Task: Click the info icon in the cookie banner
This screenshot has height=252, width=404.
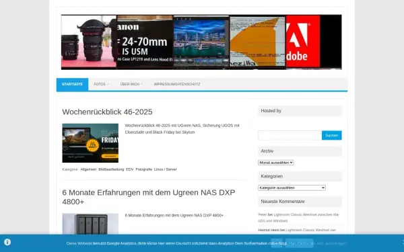Action: click(7, 242)
